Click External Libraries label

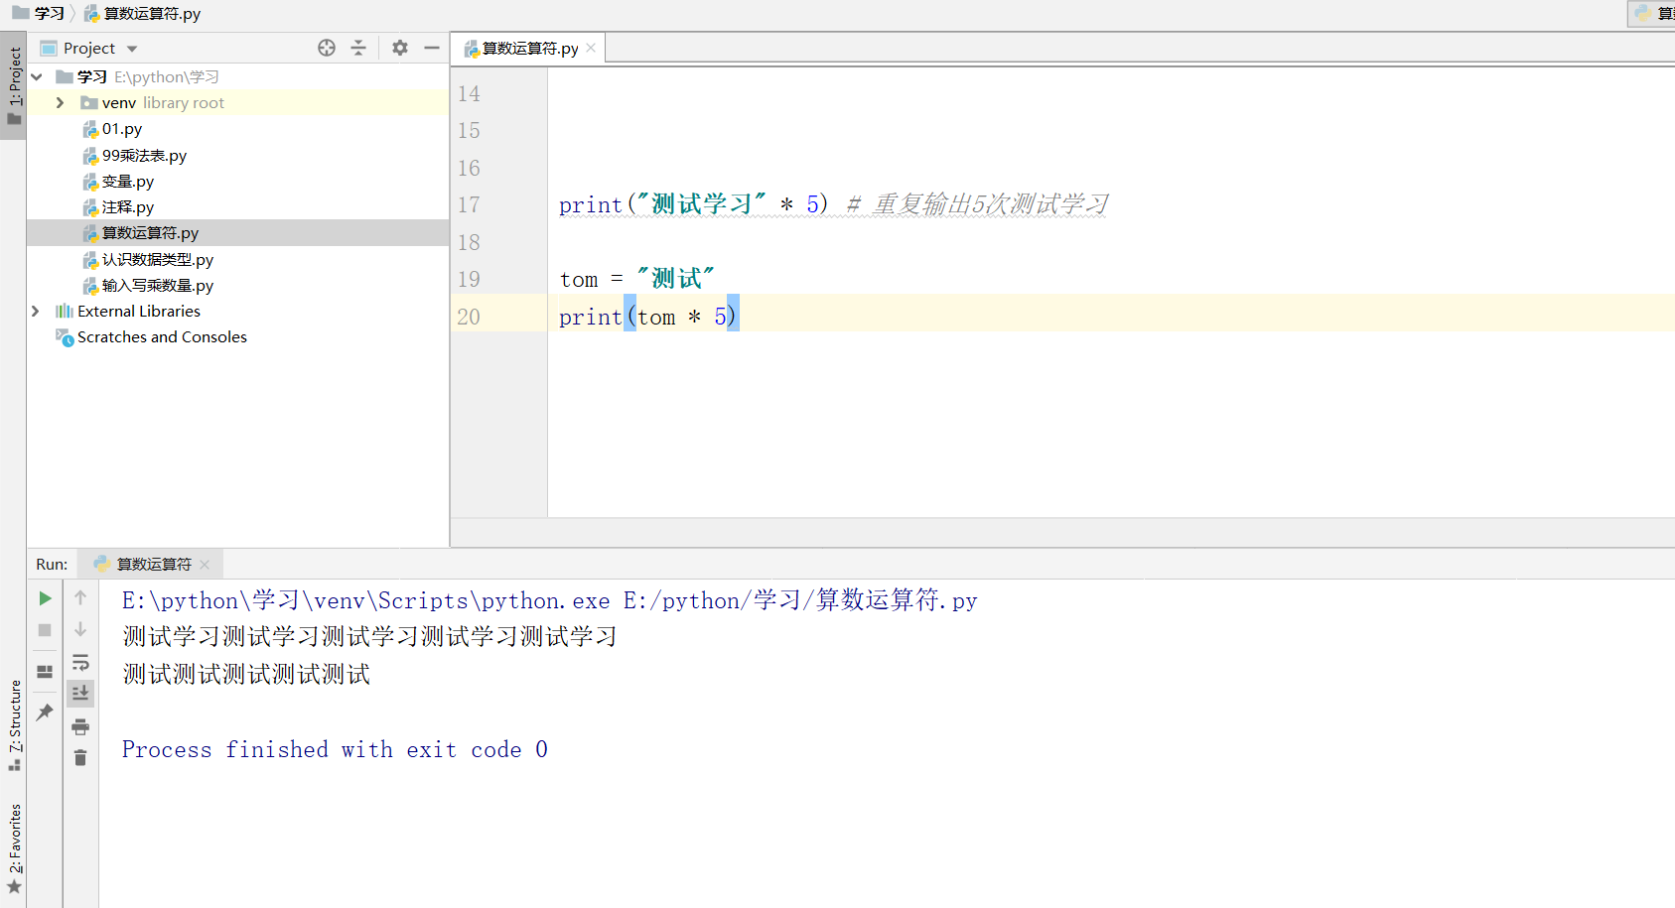click(139, 312)
